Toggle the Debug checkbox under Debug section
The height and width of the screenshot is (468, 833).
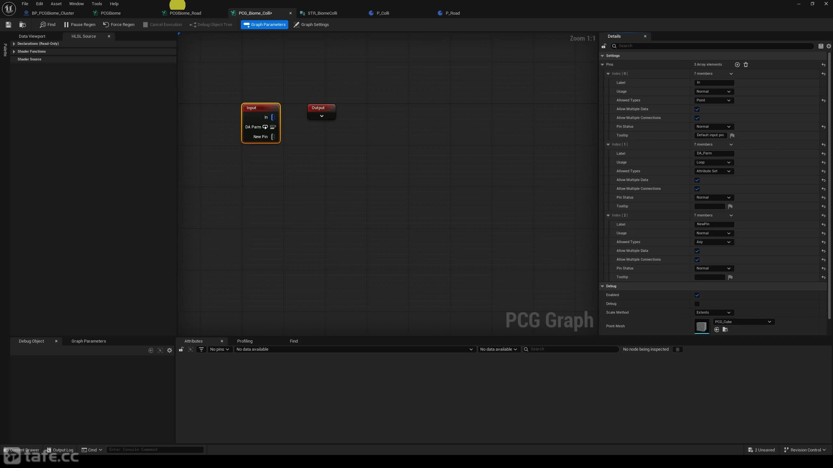tap(697, 304)
